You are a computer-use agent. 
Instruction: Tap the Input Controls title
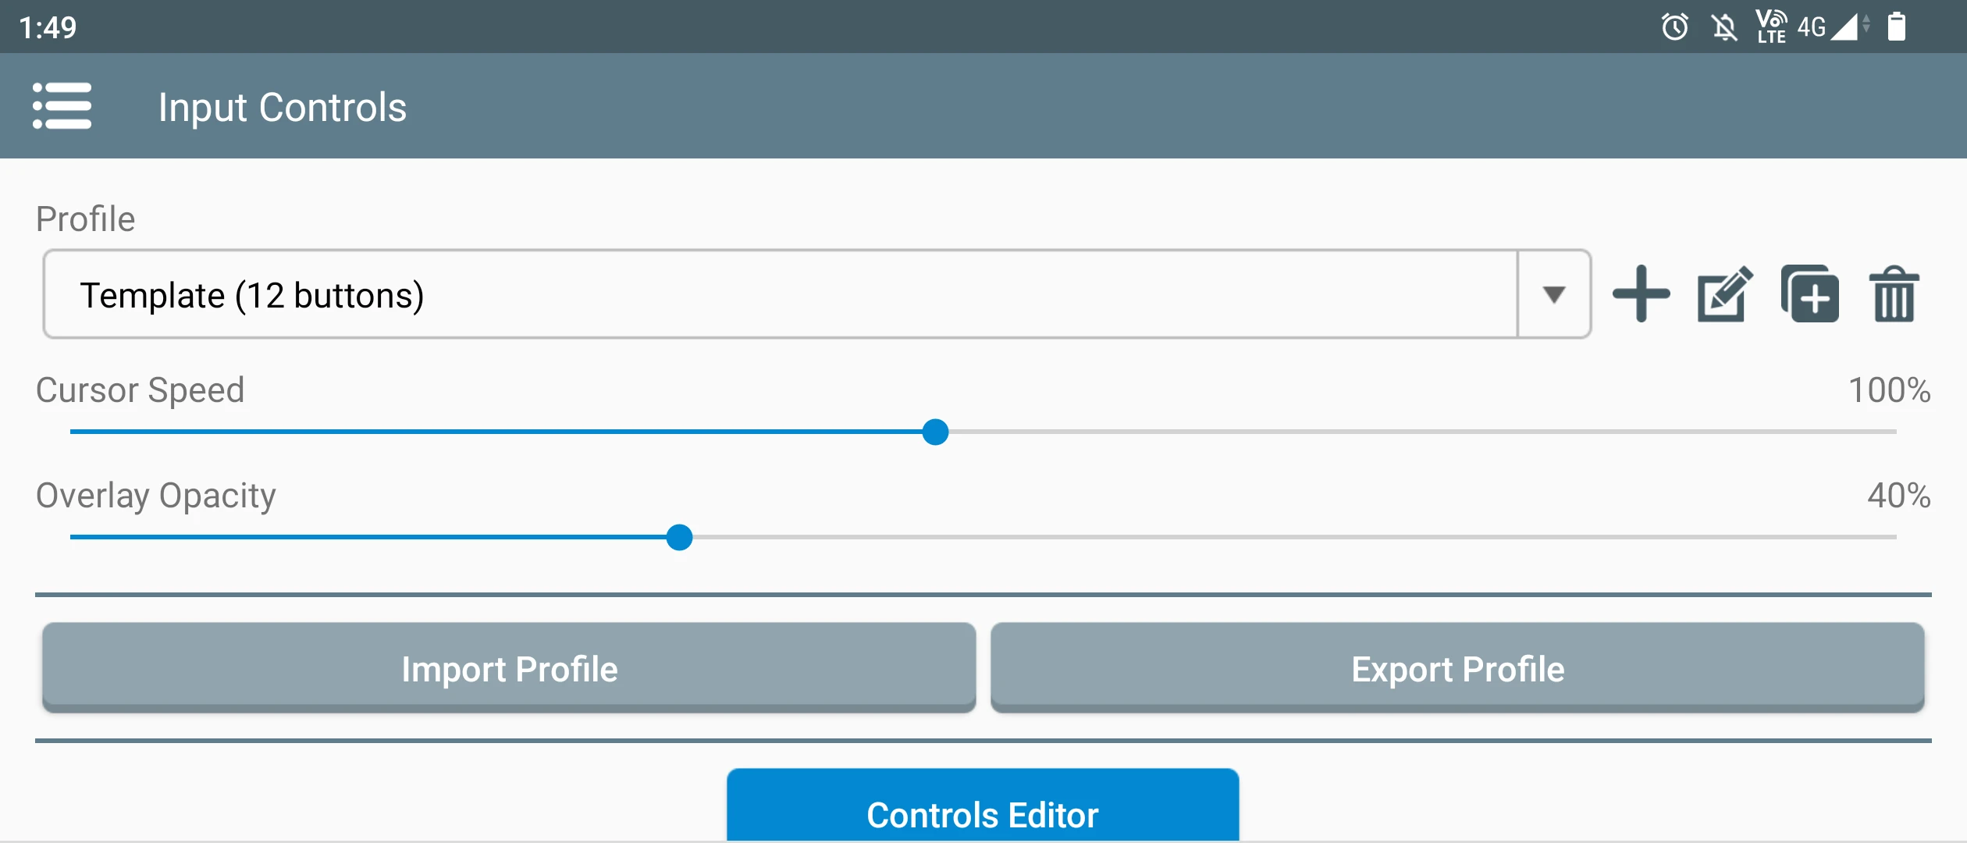pos(283,107)
